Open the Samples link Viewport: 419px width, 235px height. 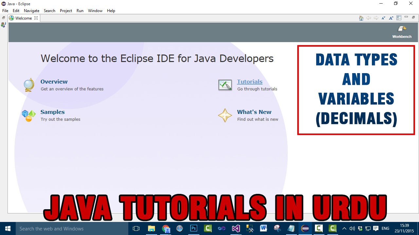tap(53, 112)
